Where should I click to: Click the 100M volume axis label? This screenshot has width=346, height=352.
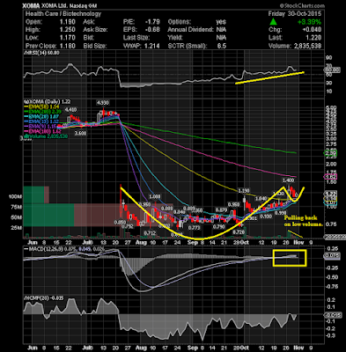15,196
